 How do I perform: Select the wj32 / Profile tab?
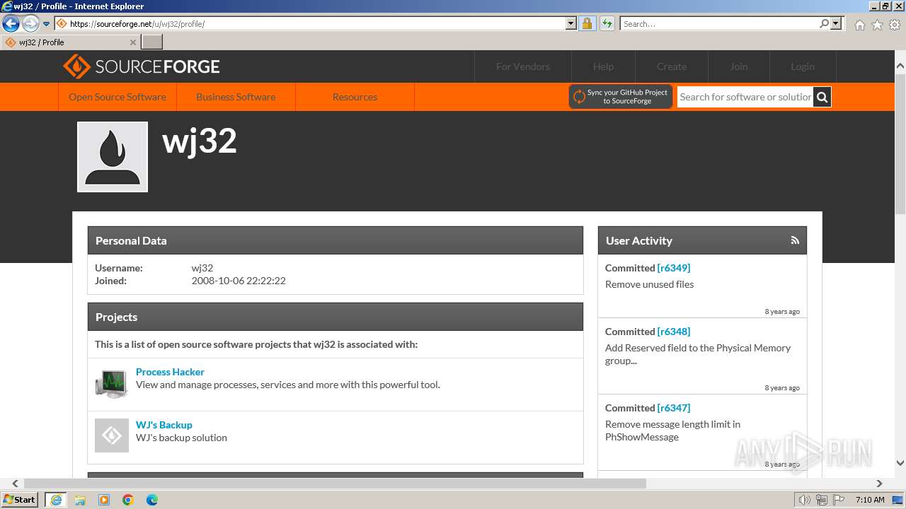[x=70, y=42]
